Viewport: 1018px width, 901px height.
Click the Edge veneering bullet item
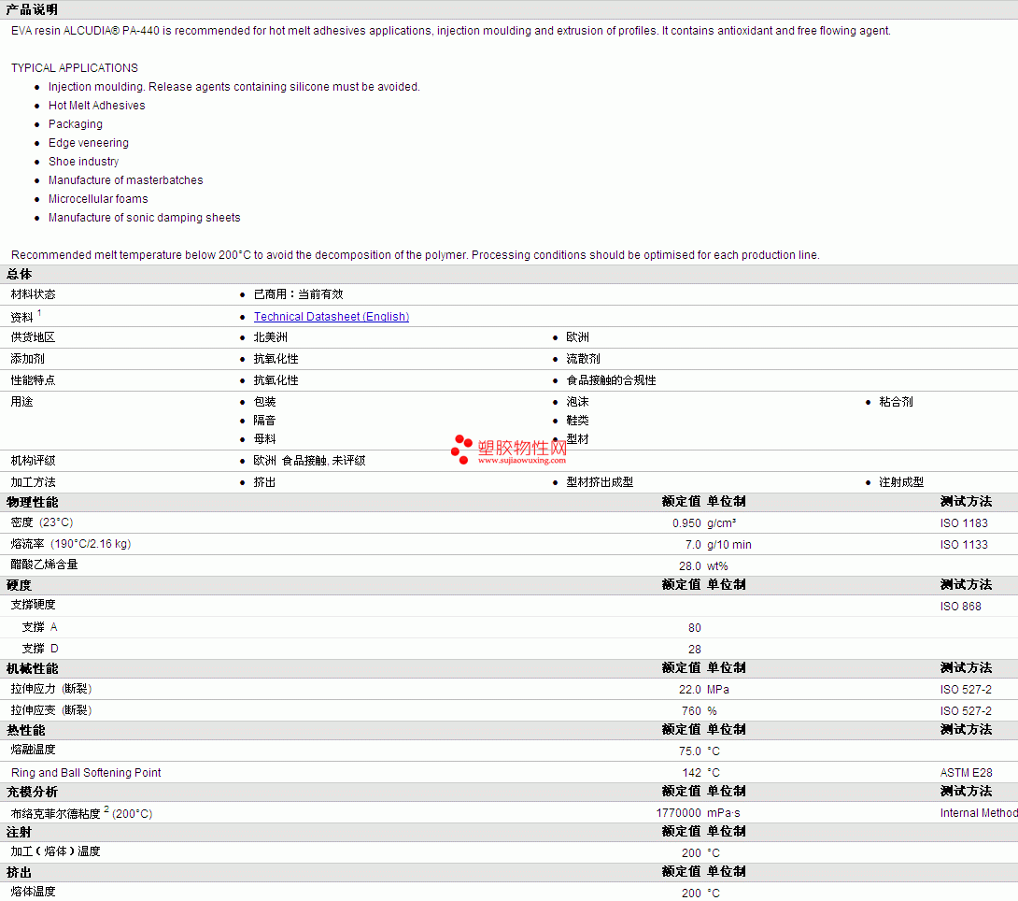[89, 143]
